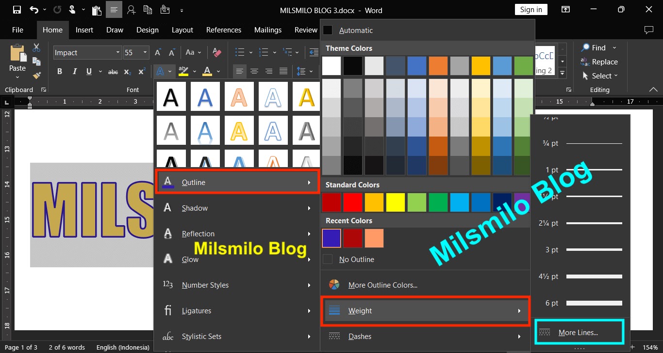Switch to the Insert tab
The width and height of the screenshot is (663, 353).
click(x=84, y=30)
